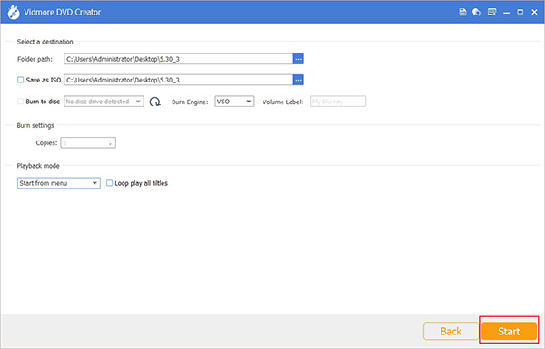Enable Loop play all titles
Image resolution: width=545 pixels, height=349 pixels.
[109, 183]
